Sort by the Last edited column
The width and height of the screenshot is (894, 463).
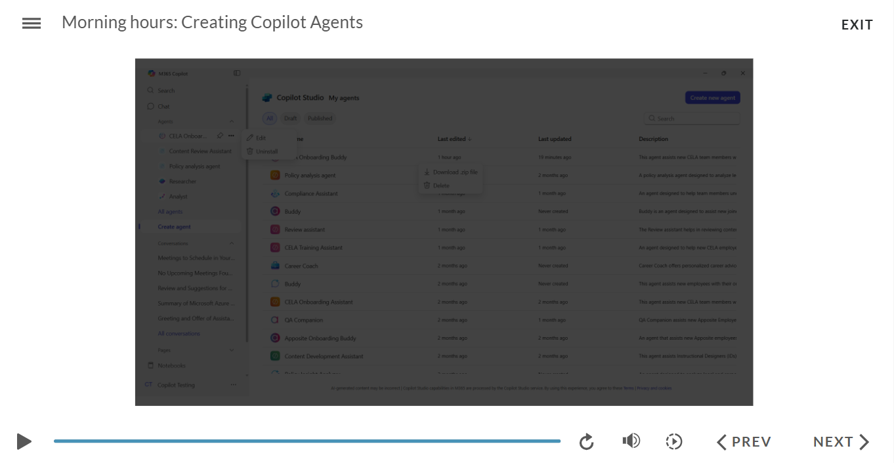454,139
